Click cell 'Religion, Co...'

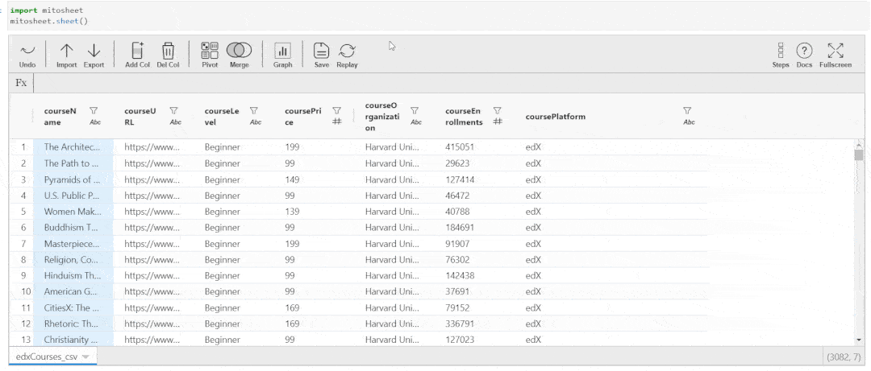pos(73,259)
